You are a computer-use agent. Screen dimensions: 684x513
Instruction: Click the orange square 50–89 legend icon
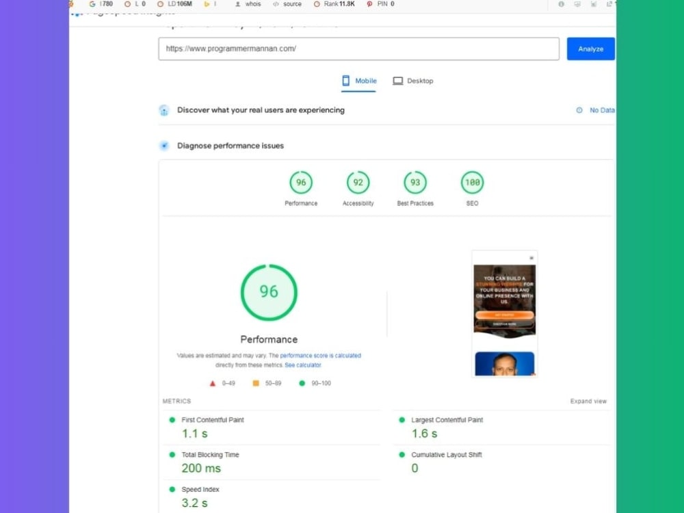[x=256, y=383]
